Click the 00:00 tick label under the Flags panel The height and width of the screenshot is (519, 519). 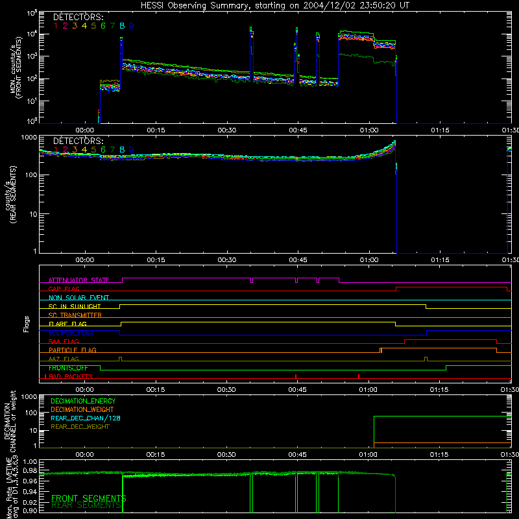click(x=84, y=390)
